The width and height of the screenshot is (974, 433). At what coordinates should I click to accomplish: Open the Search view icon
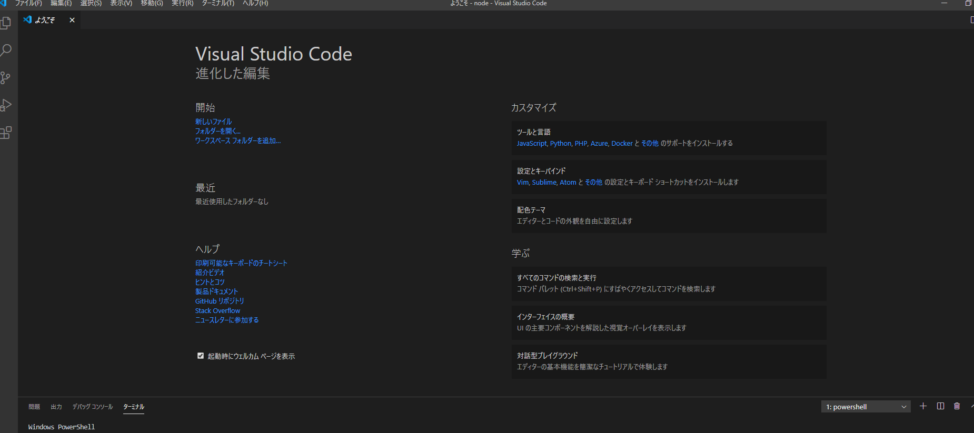[x=6, y=51]
